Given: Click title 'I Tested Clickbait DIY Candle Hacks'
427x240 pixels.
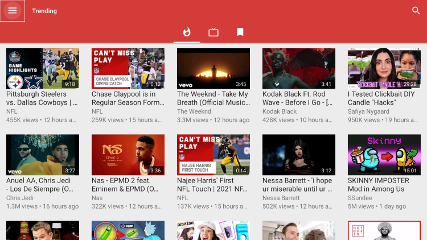Looking at the screenshot, I should tap(381, 98).
